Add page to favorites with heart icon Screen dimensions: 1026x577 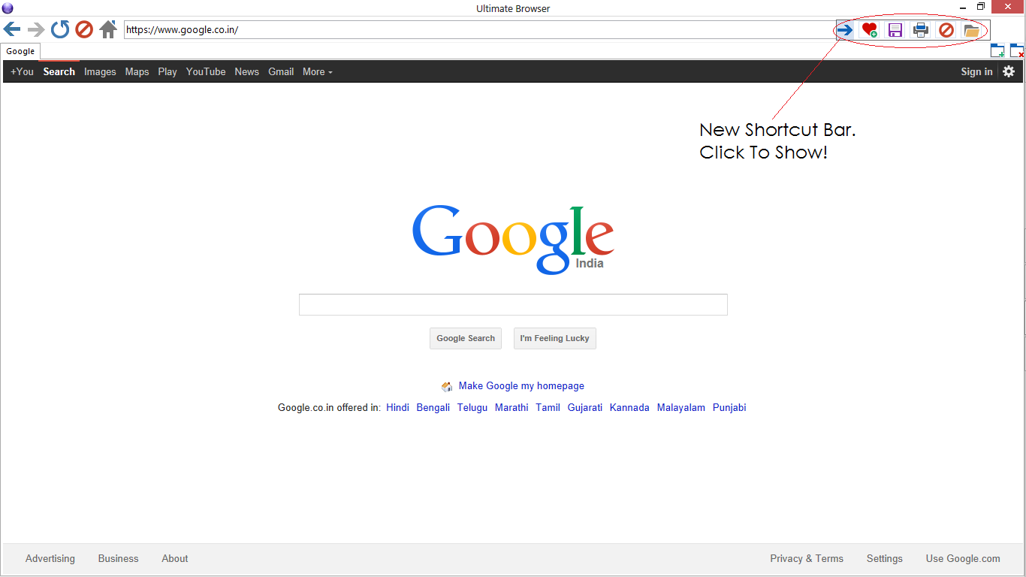click(x=870, y=29)
